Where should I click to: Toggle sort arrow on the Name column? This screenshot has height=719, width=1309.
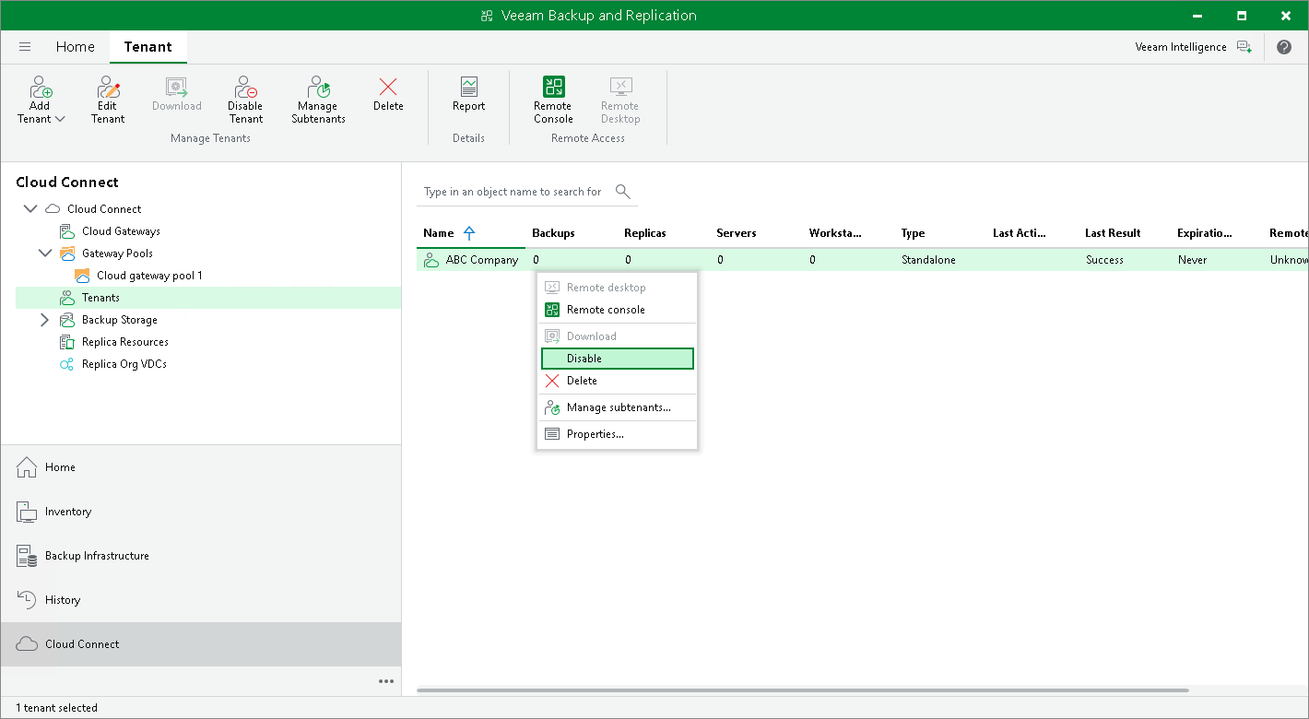point(469,233)
